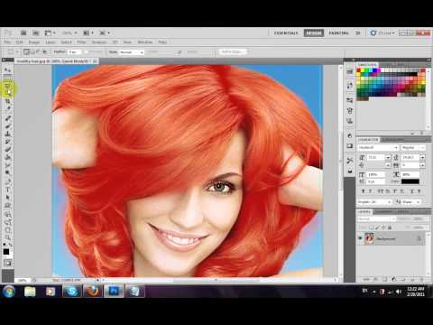The width and height of the screenshot is (433, 325).
Task: Toggle Faux Italic in the Character panel
Action: 370,191
